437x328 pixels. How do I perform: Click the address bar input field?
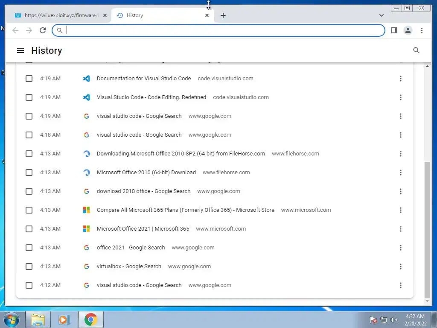tap(218, 30)
